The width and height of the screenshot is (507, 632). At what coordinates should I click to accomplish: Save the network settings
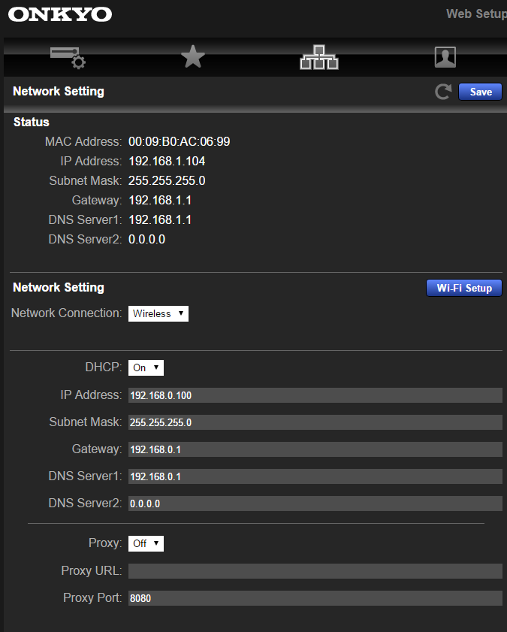(x=480, y=92)
